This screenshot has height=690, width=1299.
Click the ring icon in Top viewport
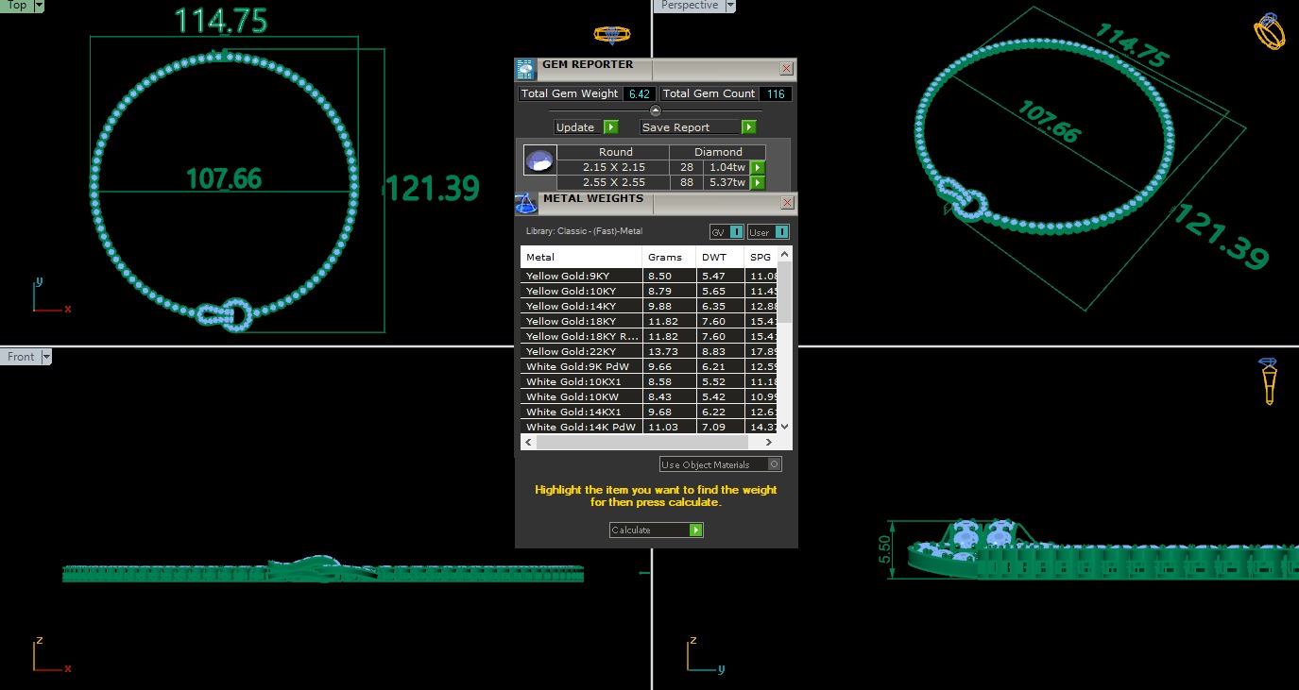tap(612, 34)
